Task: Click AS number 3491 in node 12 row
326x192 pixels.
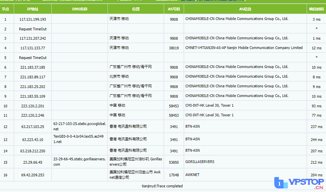Action: [x=174, y=127]
